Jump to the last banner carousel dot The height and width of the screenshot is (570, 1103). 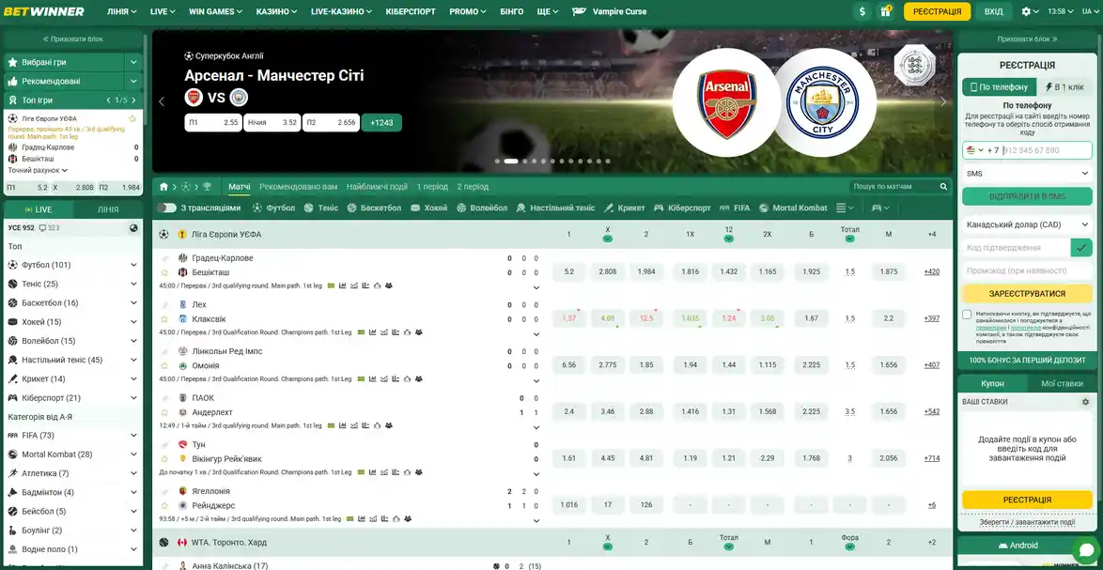tap(608, 161)
